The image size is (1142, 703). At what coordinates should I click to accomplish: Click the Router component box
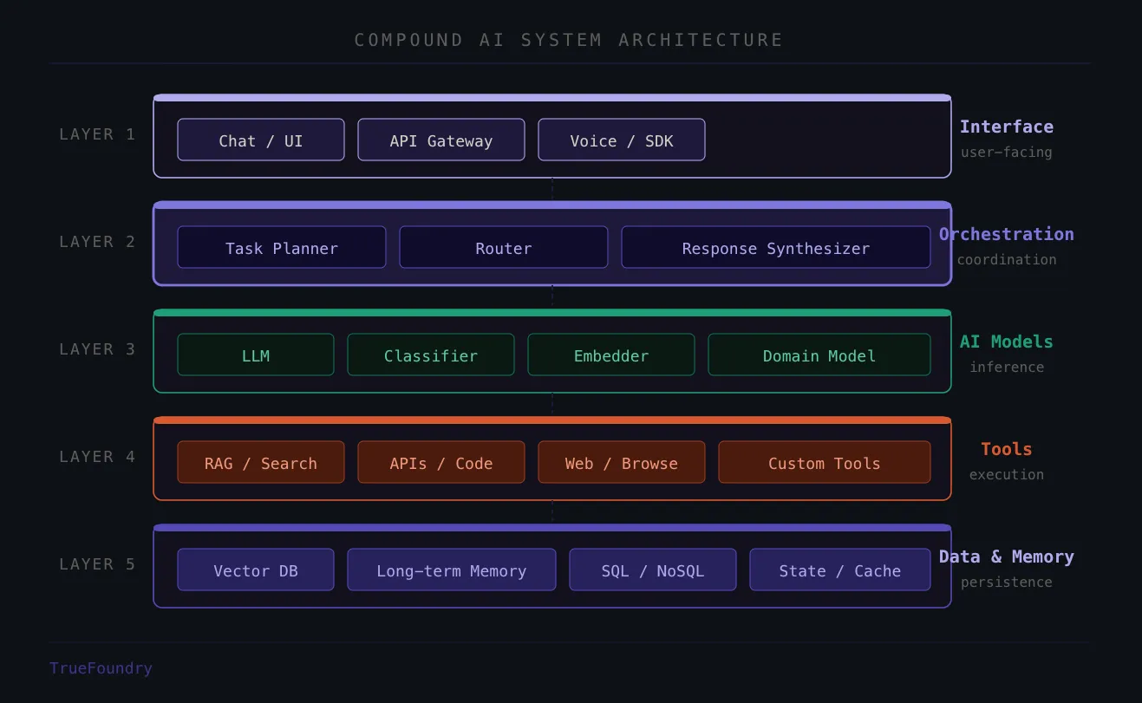[x=504, y=247]
